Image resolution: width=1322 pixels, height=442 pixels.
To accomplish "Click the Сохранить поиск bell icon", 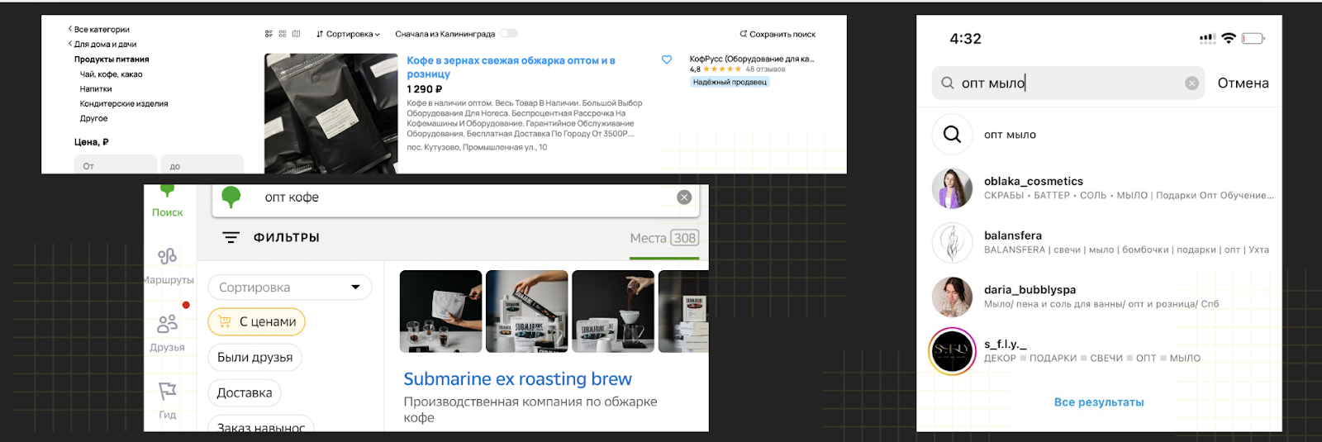I will 743,34.
